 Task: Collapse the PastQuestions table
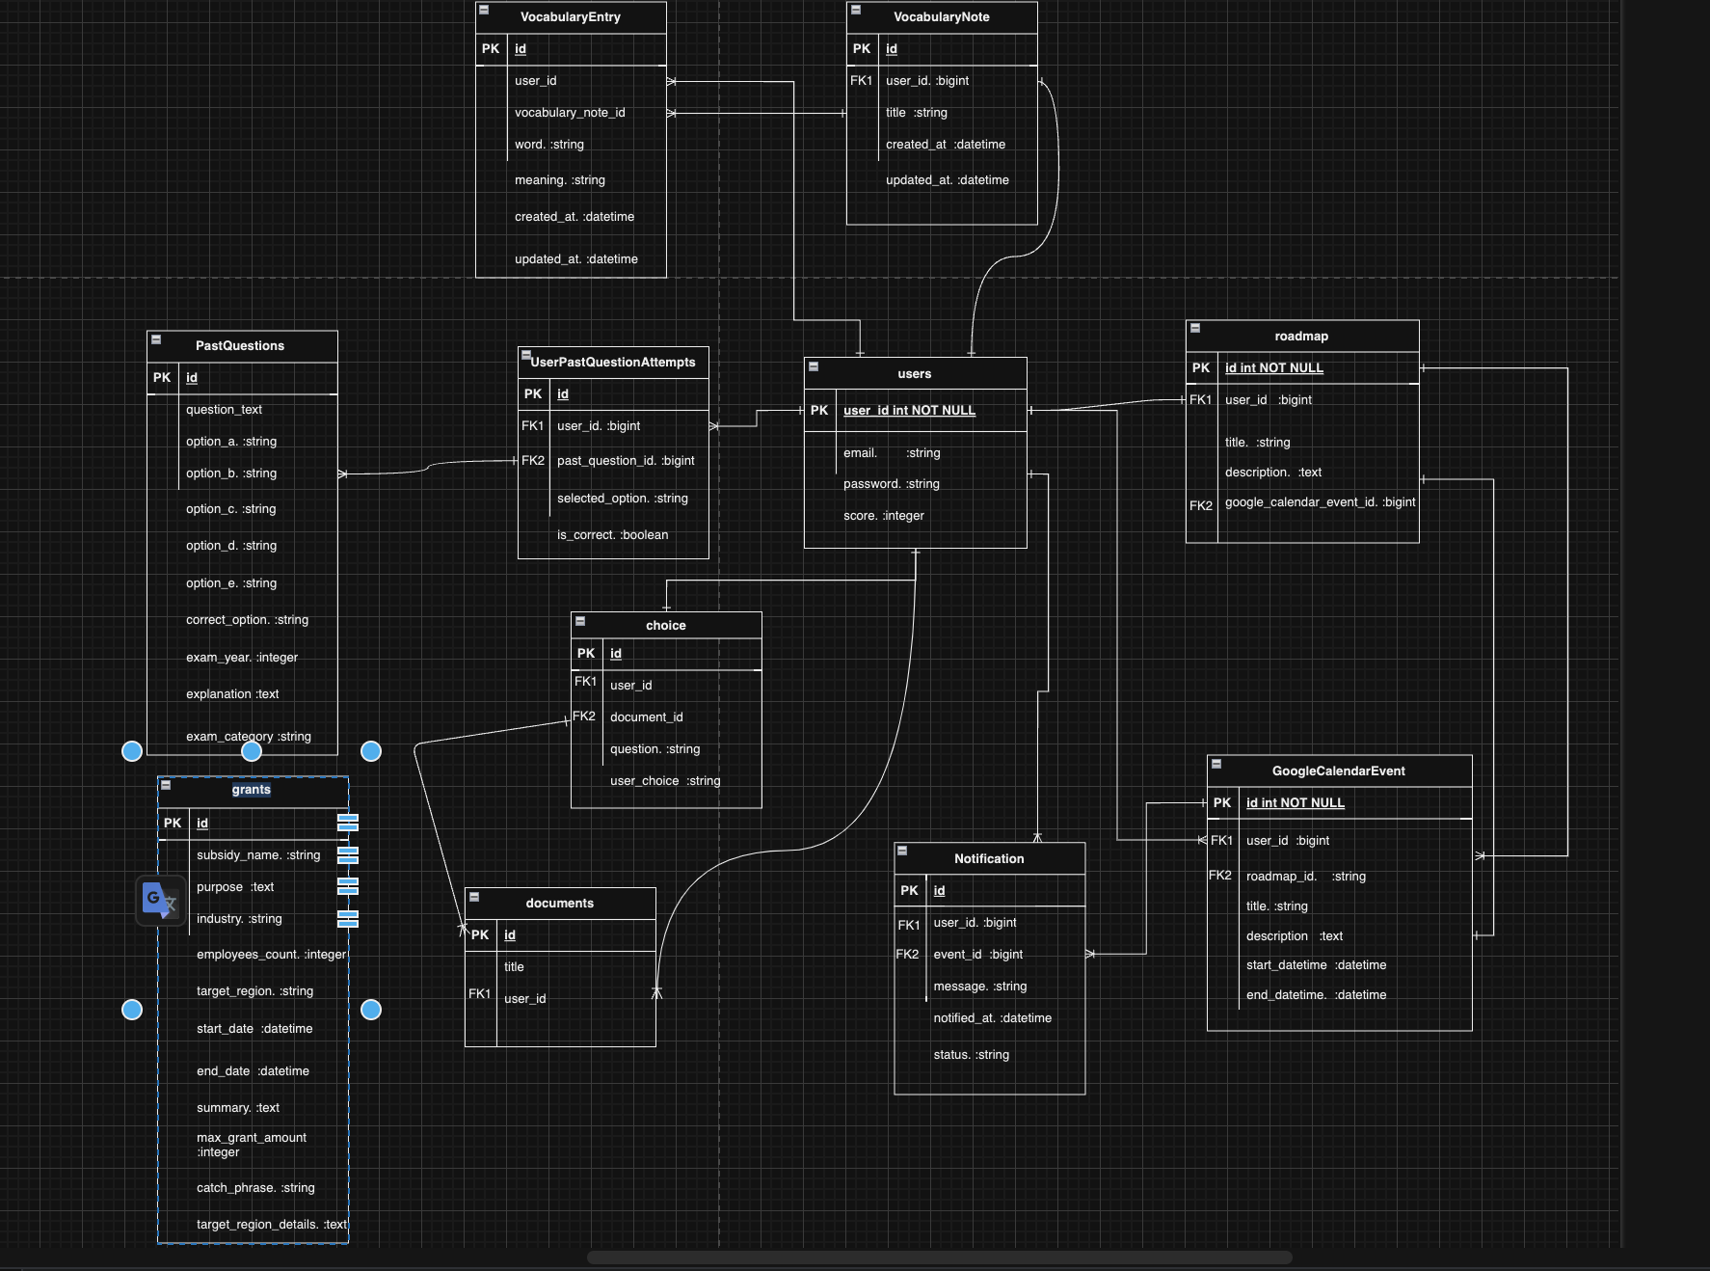coord(155,339)
